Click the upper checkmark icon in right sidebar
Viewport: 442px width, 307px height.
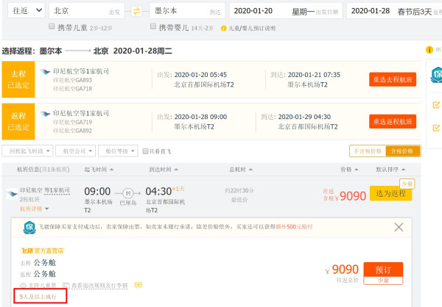coord(436,105)
